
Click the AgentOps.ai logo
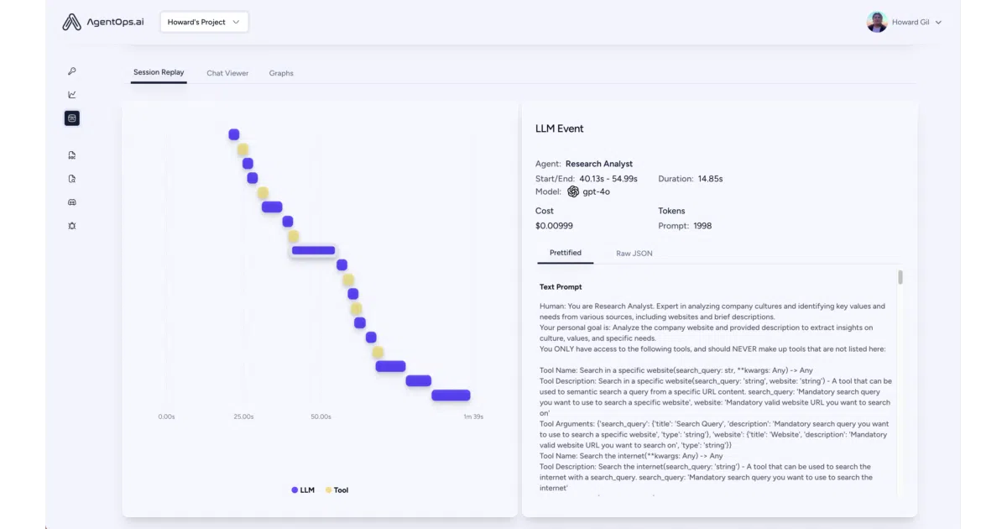coord(102,23)
